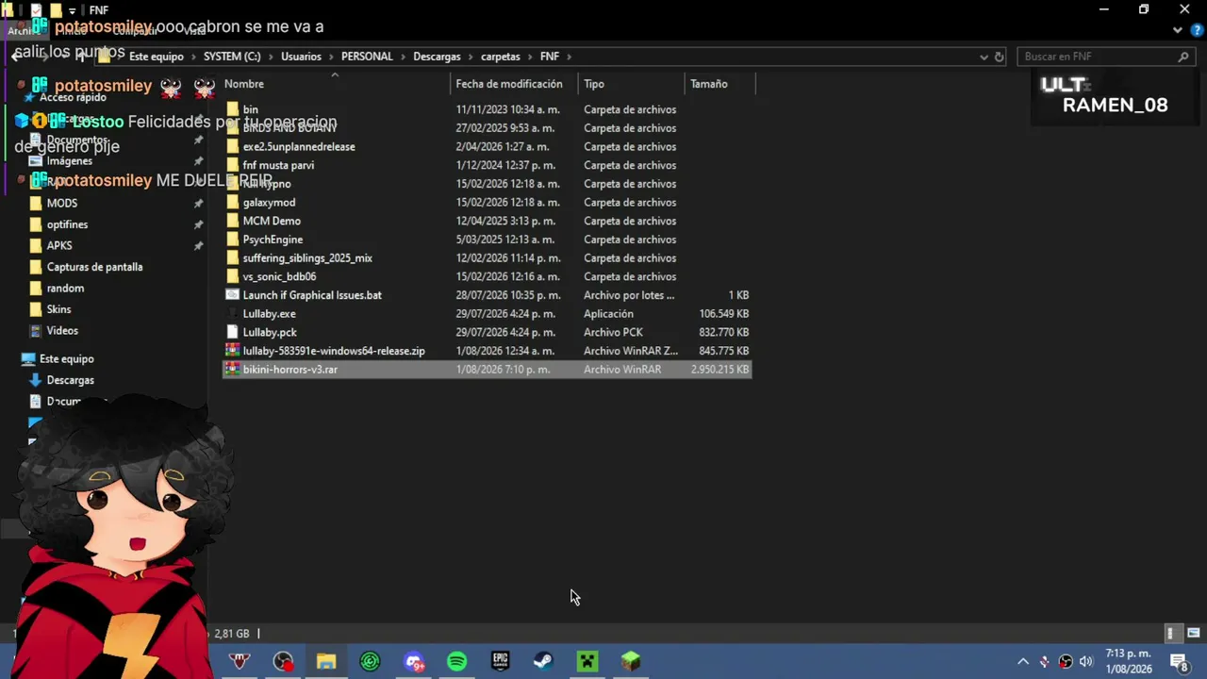Viewport: 1207px width, 679px height.
Task: Select the fnf musta parvi folder name
Action: tap(278, 165)
